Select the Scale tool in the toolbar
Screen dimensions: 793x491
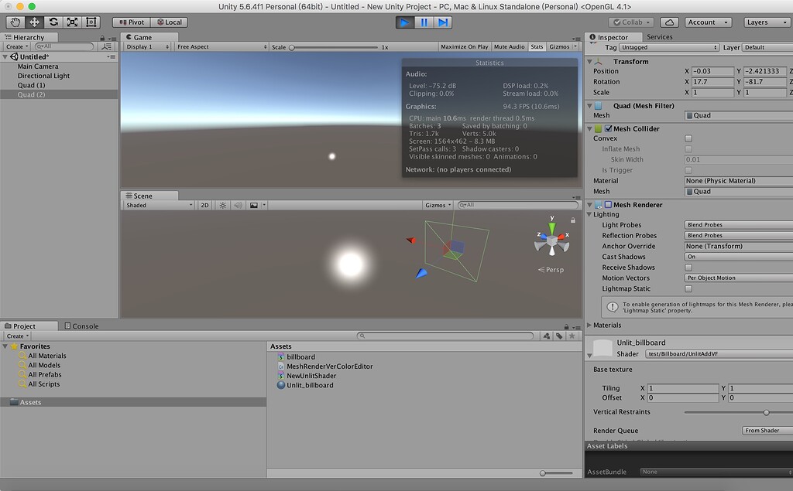pyautogui.click(x=72, y=22)
